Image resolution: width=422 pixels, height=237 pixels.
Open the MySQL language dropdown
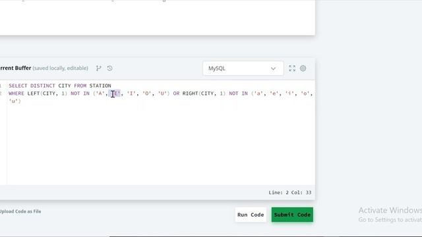pos(243,68)
